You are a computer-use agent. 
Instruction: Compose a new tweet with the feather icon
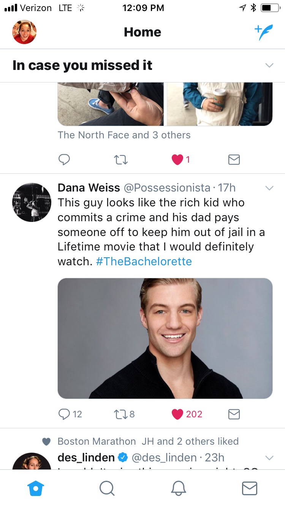click(263, 32)
